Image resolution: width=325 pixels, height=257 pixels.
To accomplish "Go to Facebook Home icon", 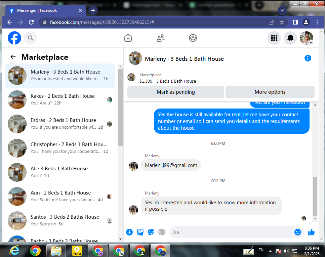I will point(128,38).
